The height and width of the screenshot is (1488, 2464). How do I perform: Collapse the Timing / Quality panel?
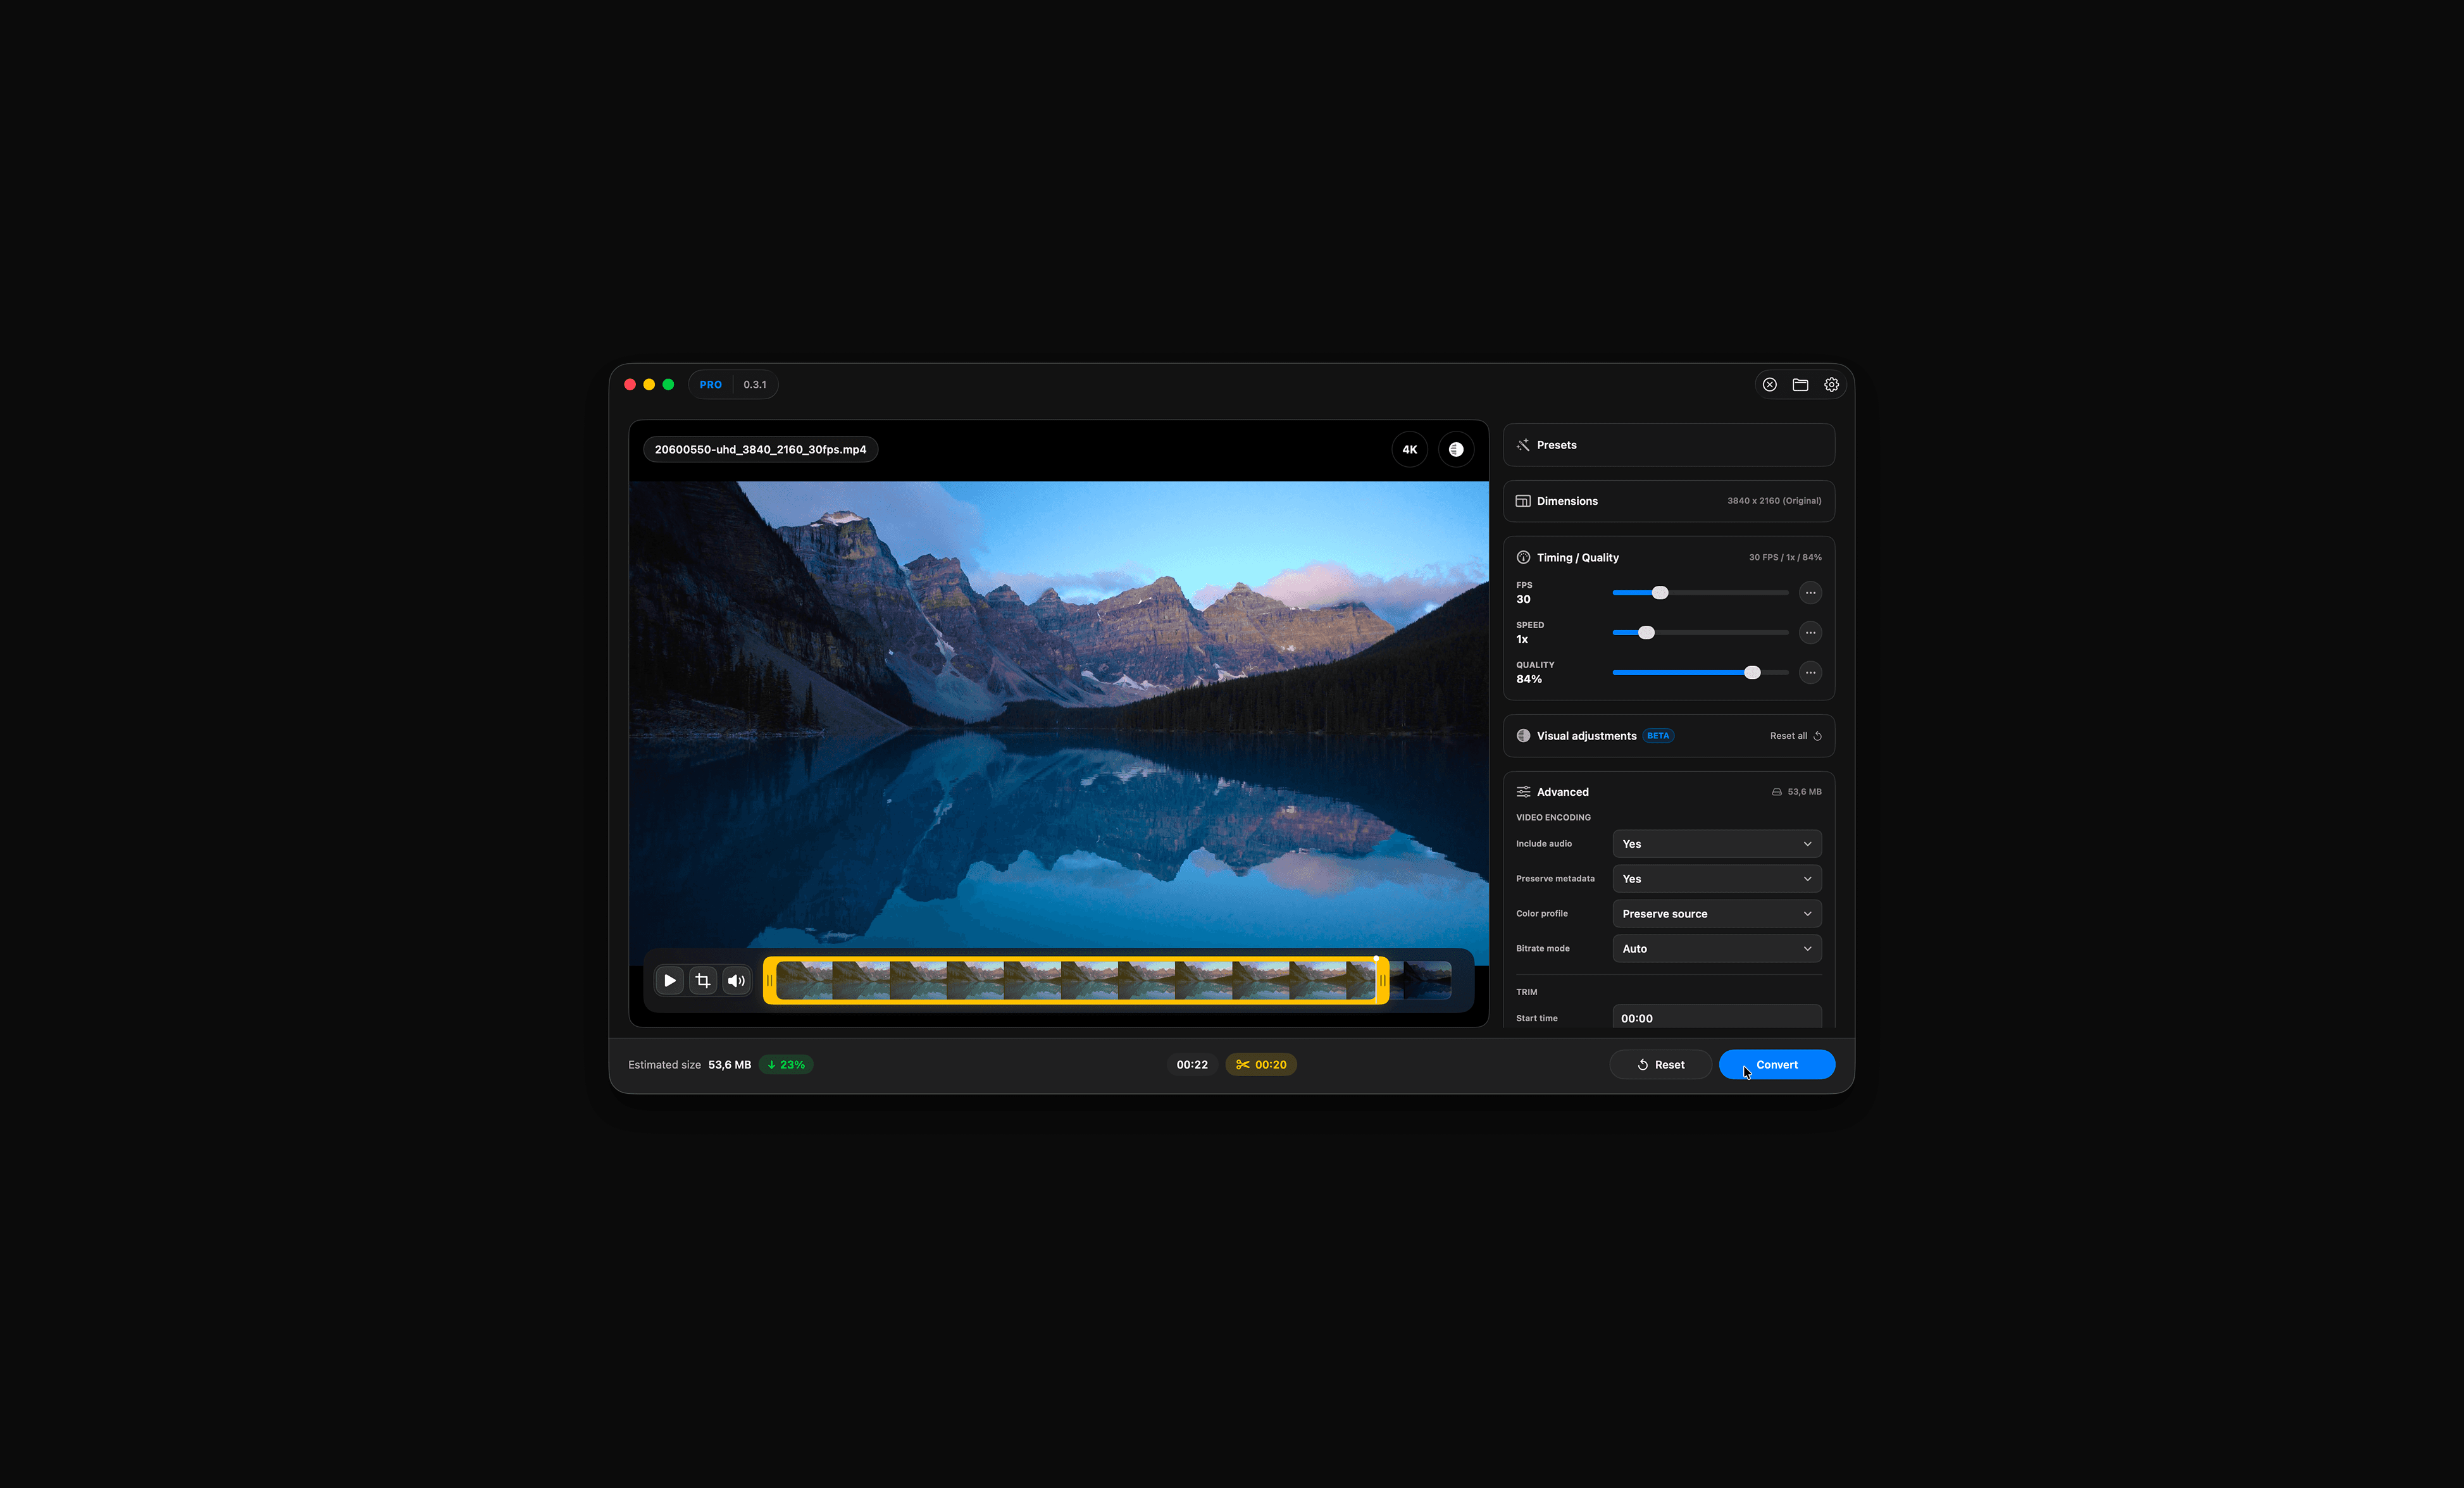click(x=1668, y=557)
